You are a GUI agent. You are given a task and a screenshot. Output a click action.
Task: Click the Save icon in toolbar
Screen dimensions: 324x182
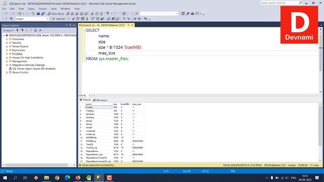38,14
